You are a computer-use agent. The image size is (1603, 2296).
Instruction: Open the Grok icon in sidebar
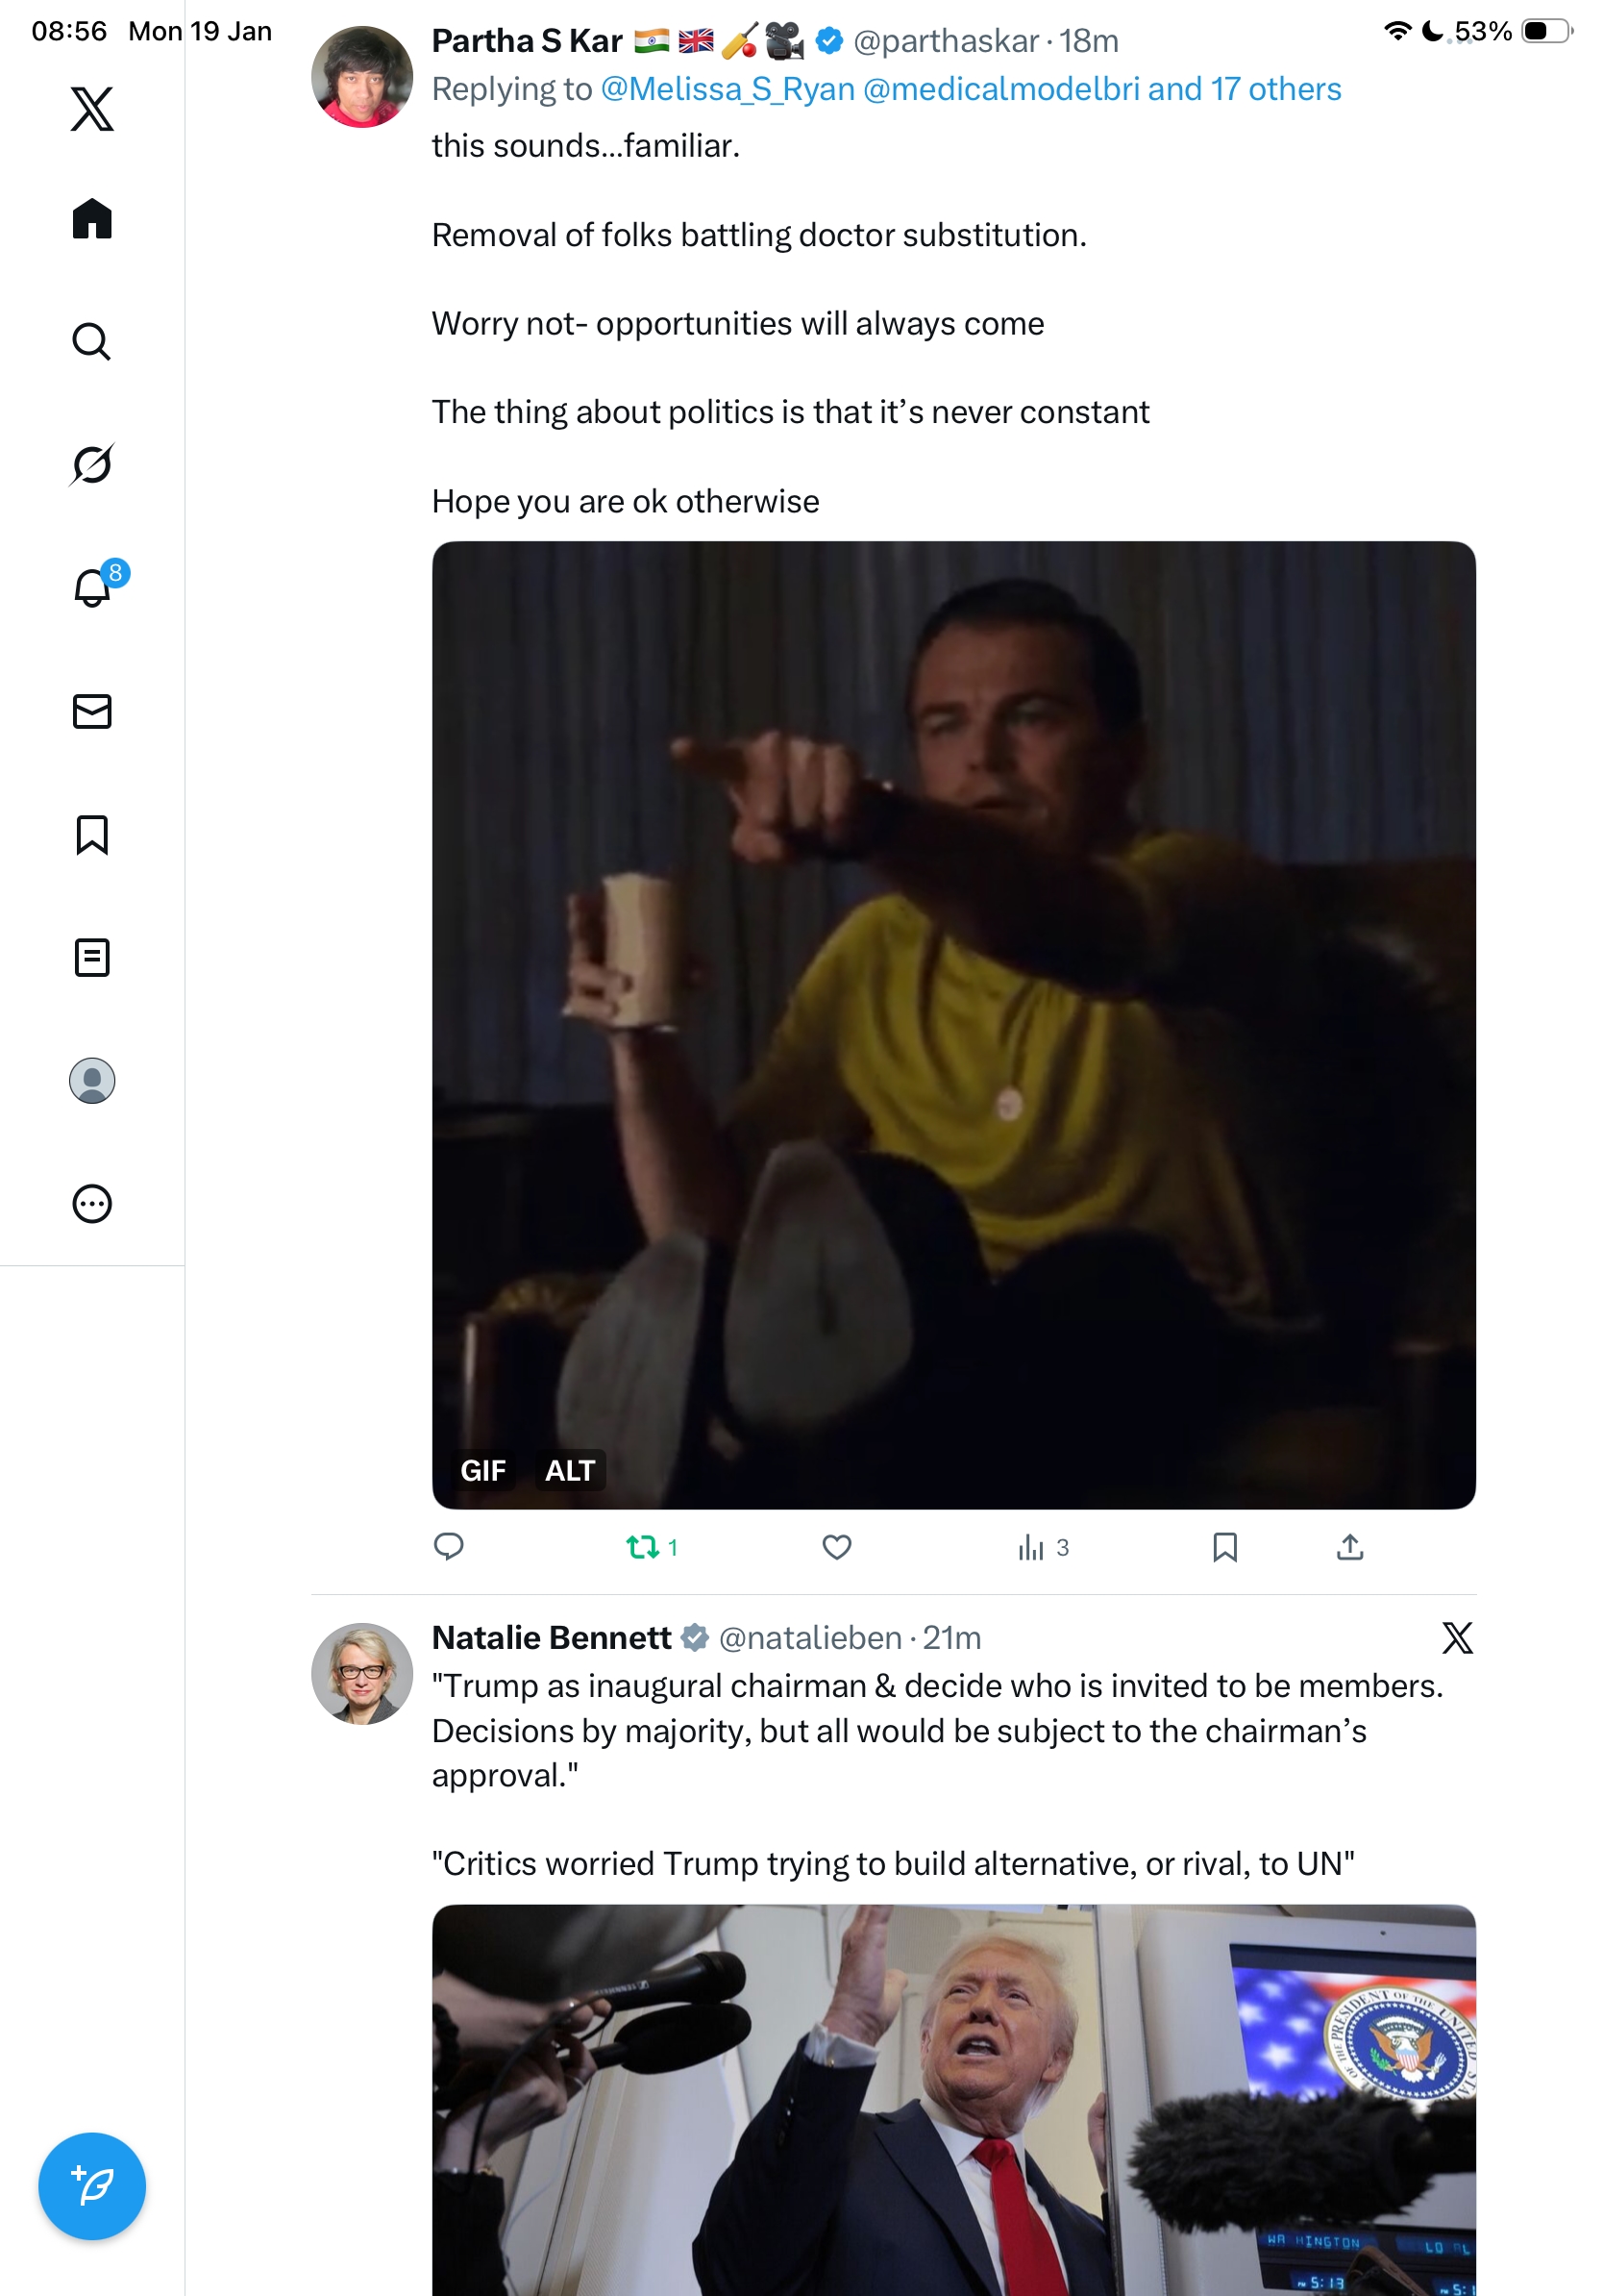tap(92, 464)
